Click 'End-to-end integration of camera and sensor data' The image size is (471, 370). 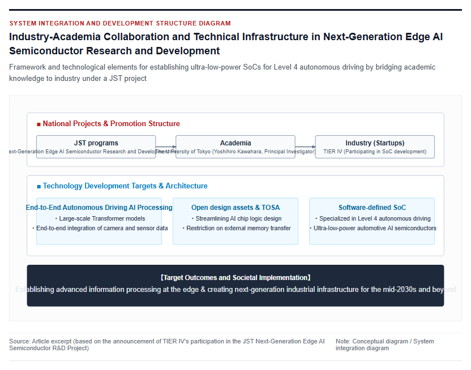coord(100,228)
